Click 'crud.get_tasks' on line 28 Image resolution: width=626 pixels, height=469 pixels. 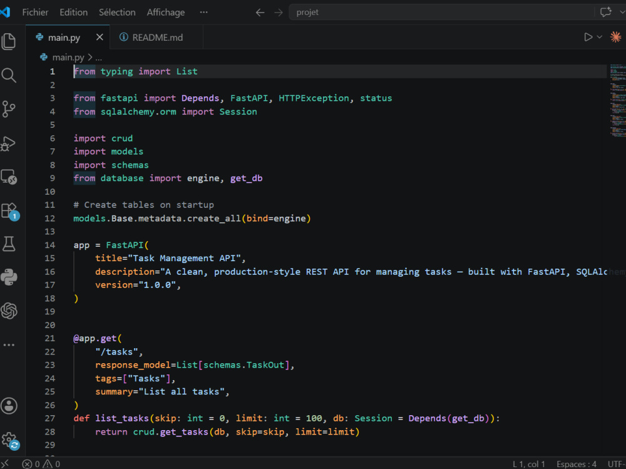tap(170, 432)
